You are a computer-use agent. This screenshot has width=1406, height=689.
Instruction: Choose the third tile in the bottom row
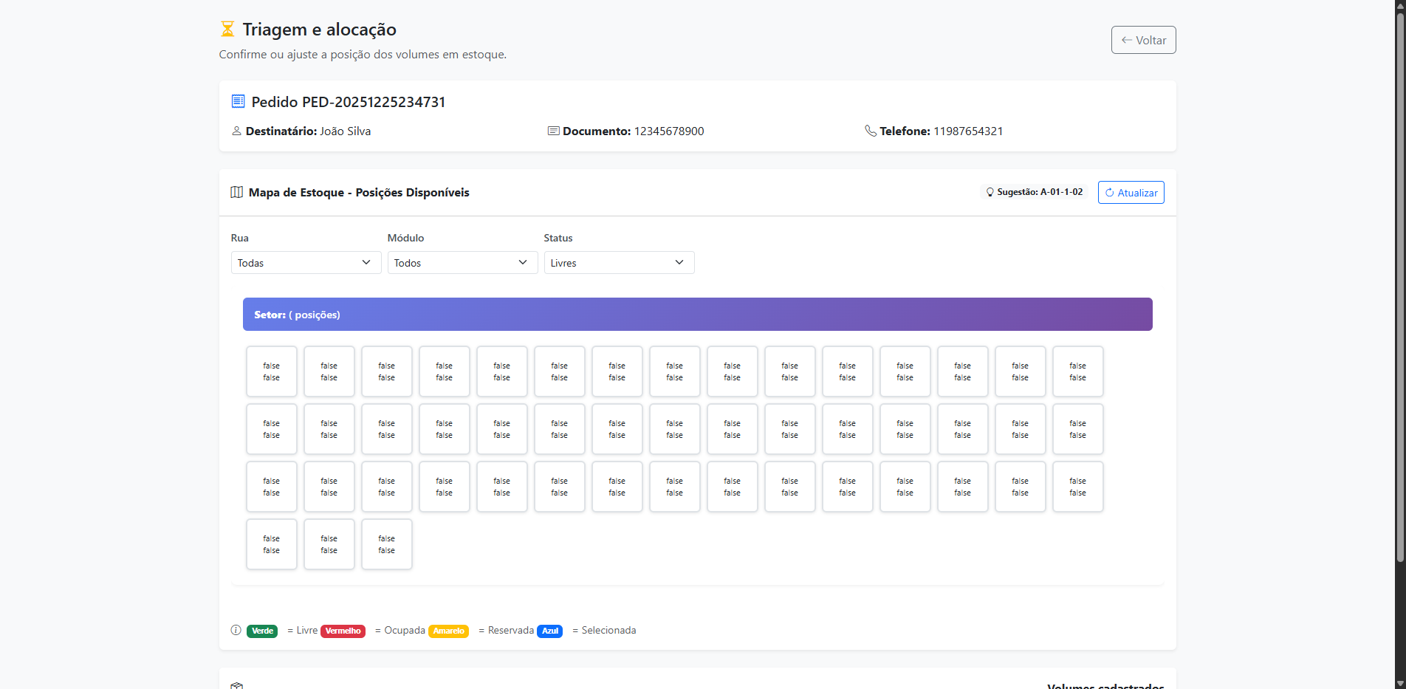coord(387,544)
